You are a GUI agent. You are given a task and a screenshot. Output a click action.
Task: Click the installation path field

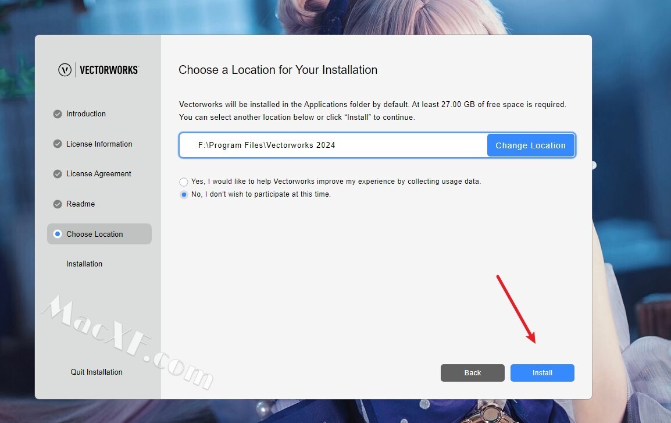coord(333,145)
